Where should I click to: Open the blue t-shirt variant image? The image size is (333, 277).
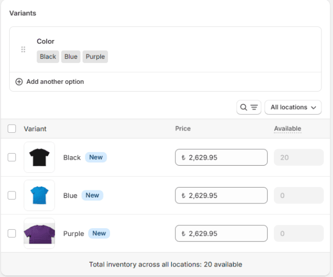(39, 195)
